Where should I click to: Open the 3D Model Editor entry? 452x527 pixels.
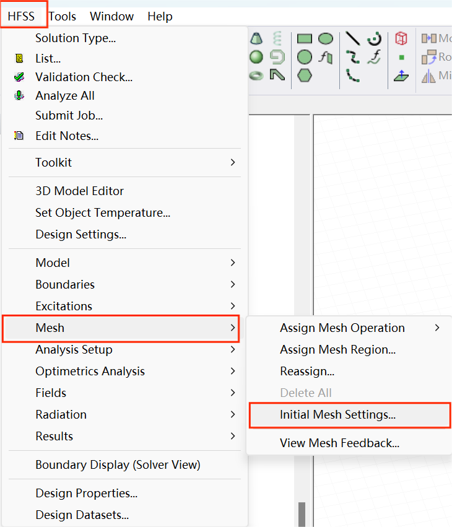(x=80, y=191)
